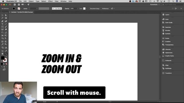This screenshot has height=103, width=184.
Task: Change screen mode at toolbar bottom
Action: coord(4,70)
